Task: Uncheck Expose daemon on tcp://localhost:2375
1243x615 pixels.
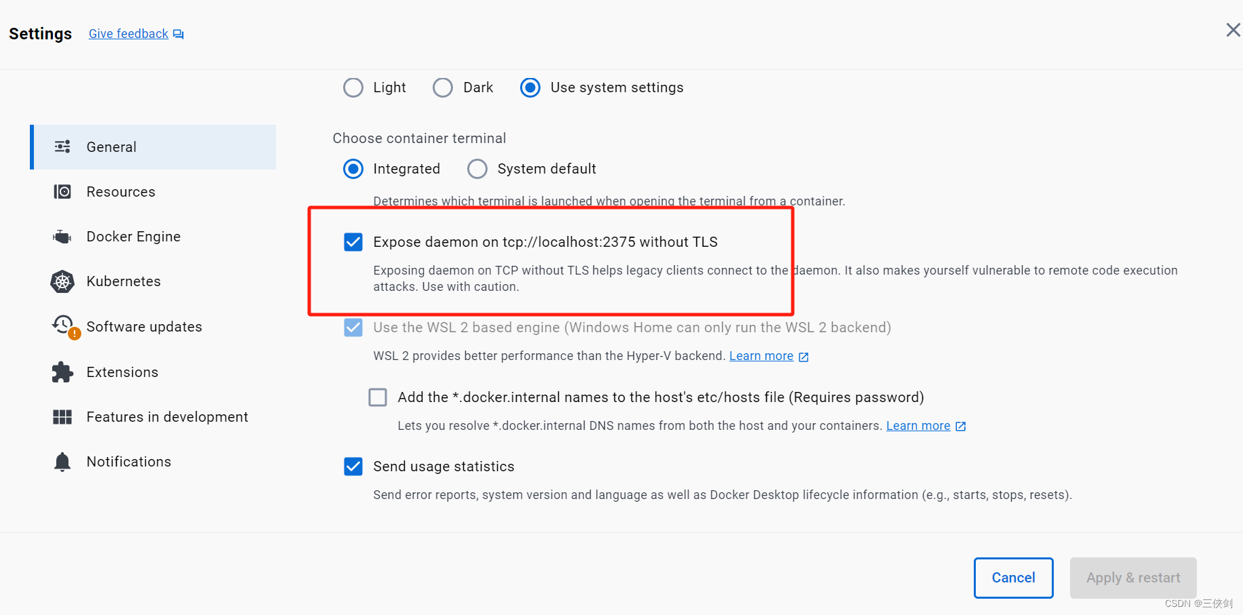Action: click(353, 242)
